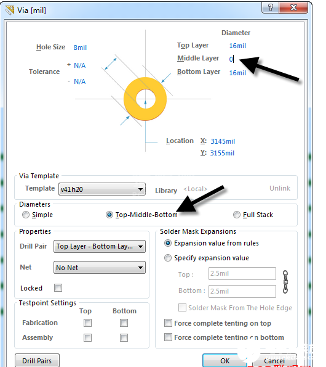The height and width of the screenshot is (367, 326).
Task: Tick Assembly Bottom testpoint checkbox
Action: pyautogui.click(x=124, y=337)
